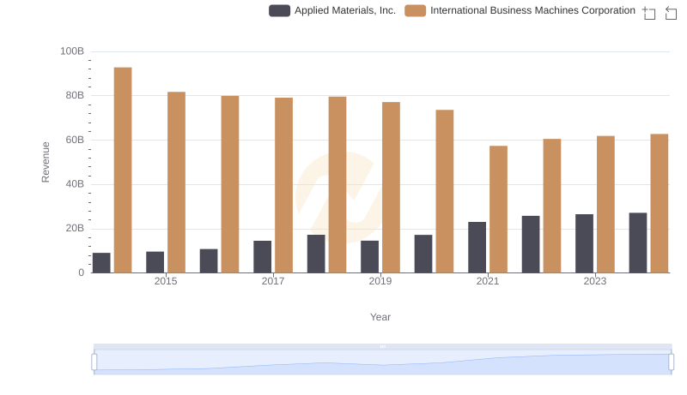Click the 2017 x-axis label

[273, 281]
